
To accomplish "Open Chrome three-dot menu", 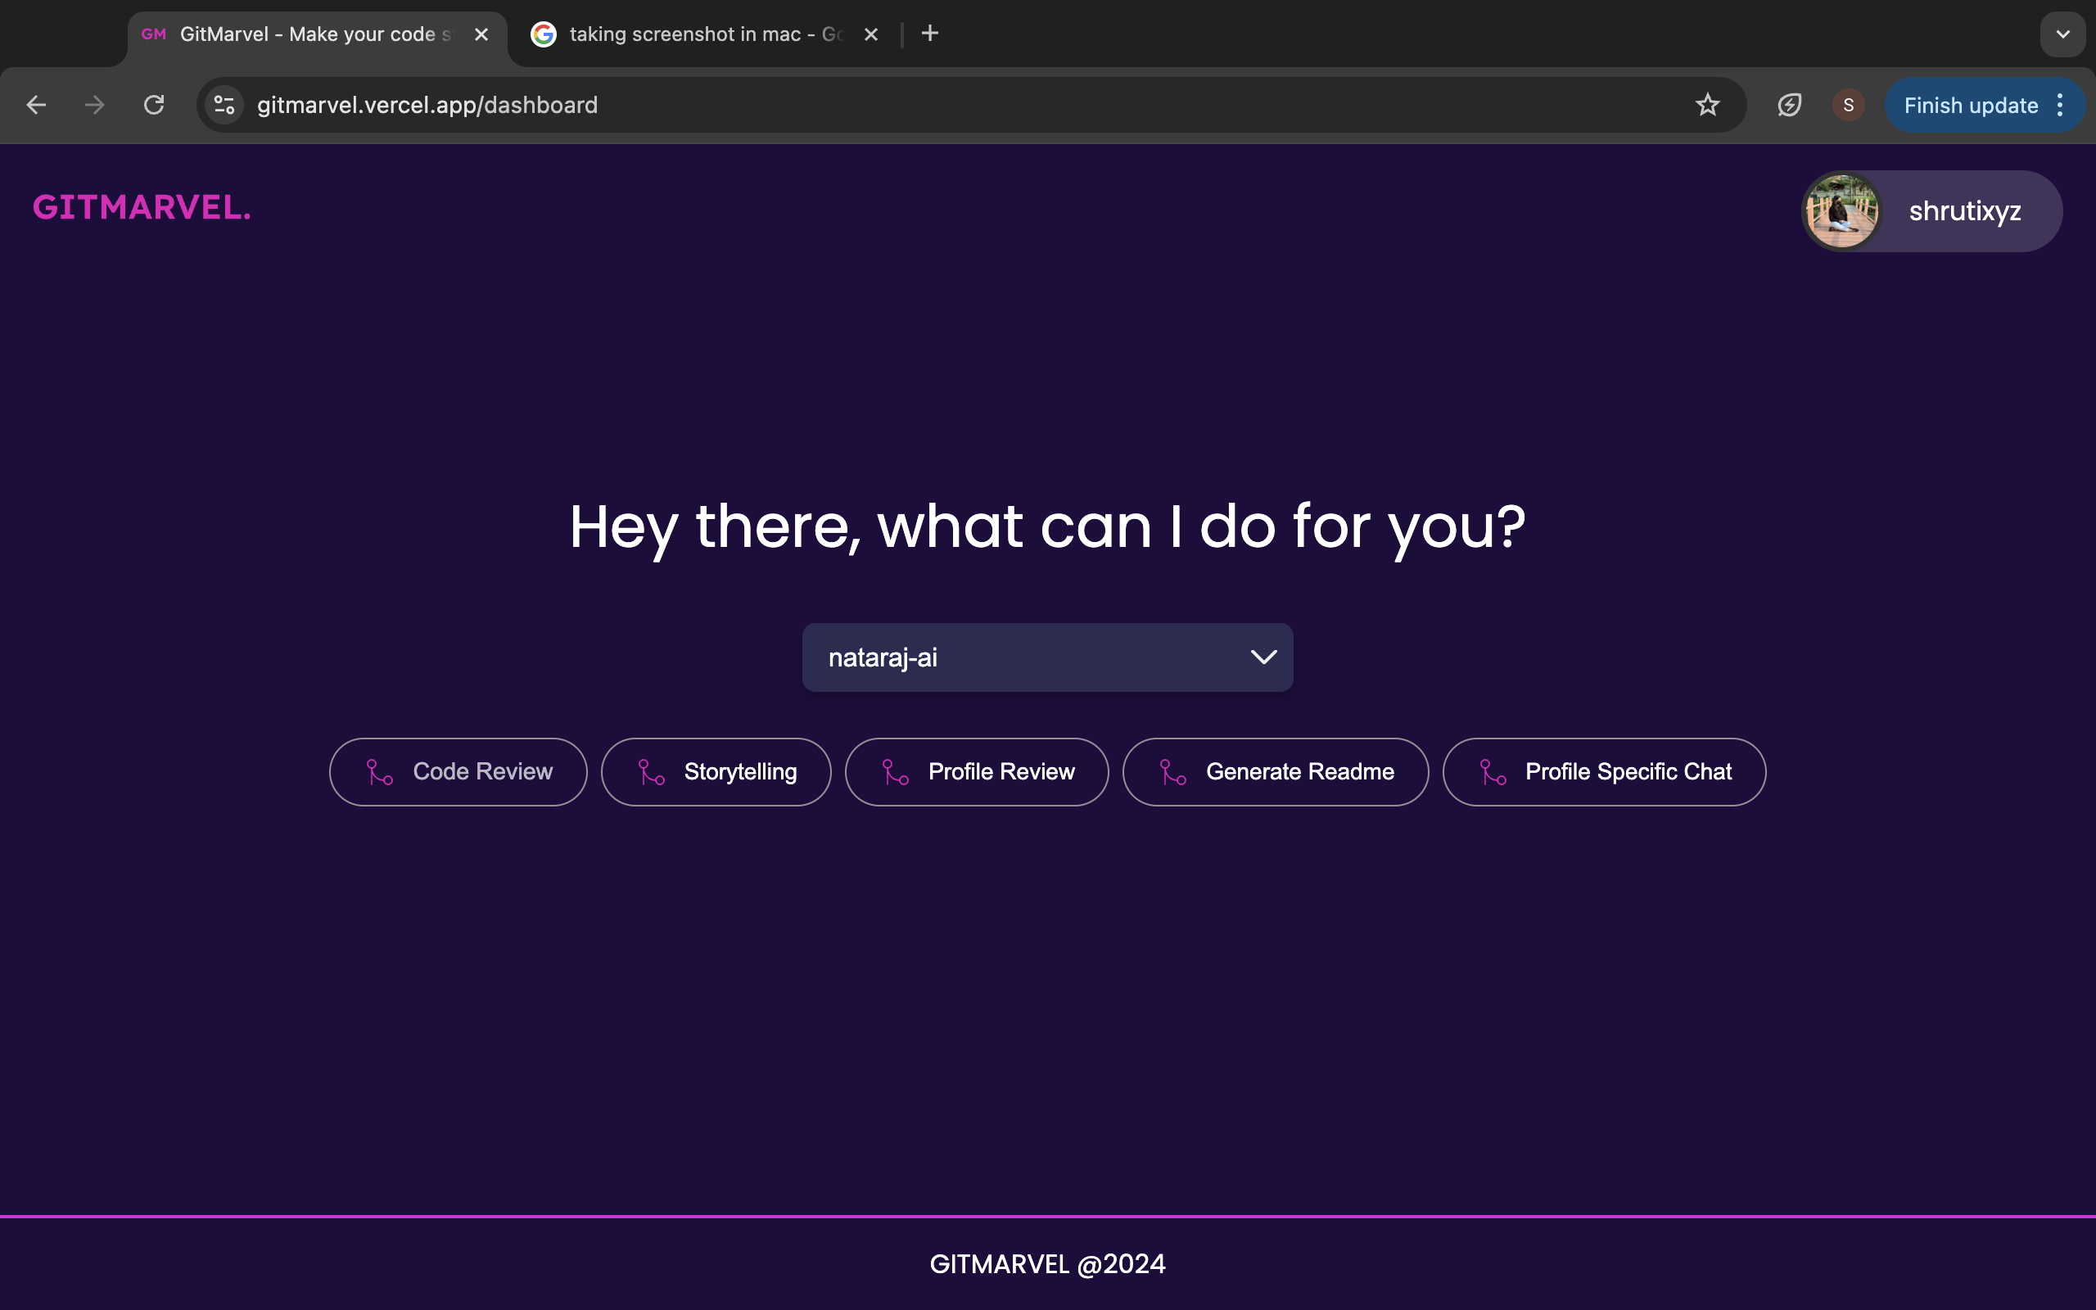I will (2061, 105).
